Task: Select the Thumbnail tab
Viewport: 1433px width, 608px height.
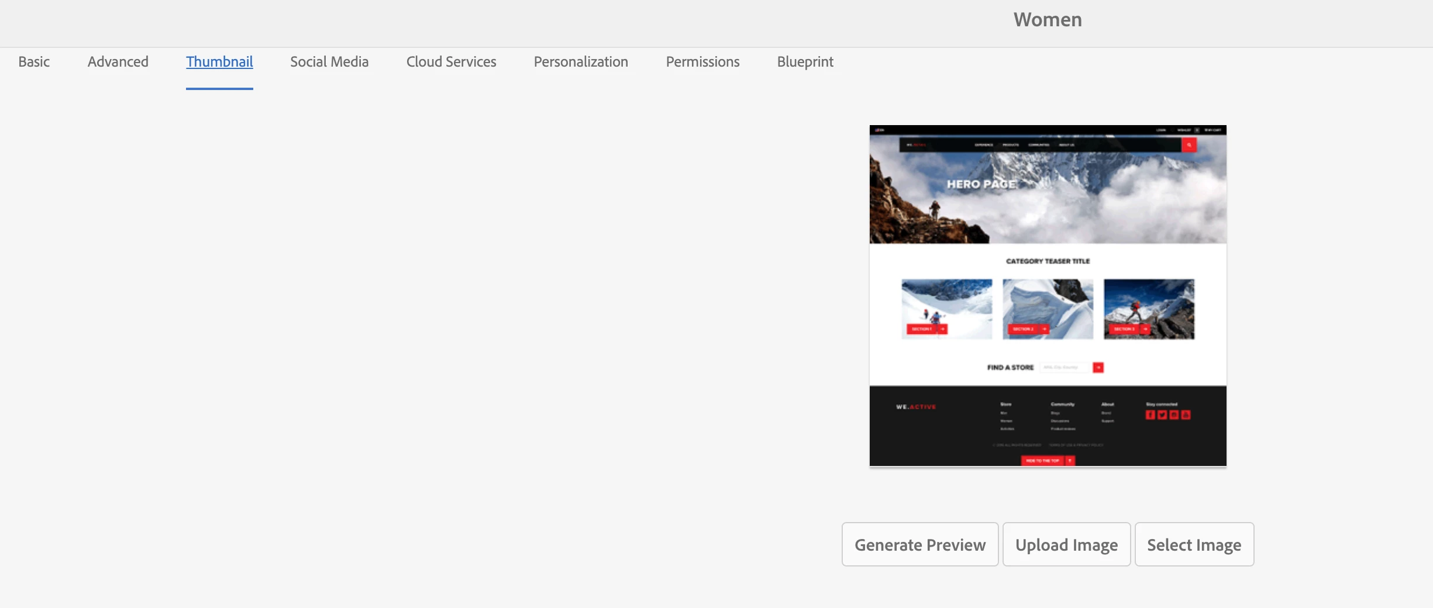Action: tap(219, 62)
